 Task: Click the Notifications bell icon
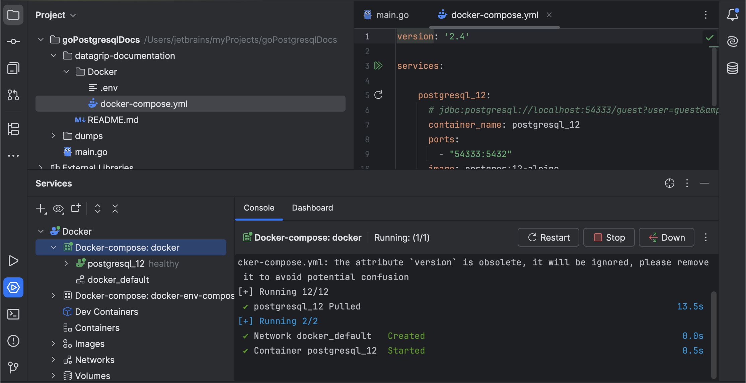[732, 15]
